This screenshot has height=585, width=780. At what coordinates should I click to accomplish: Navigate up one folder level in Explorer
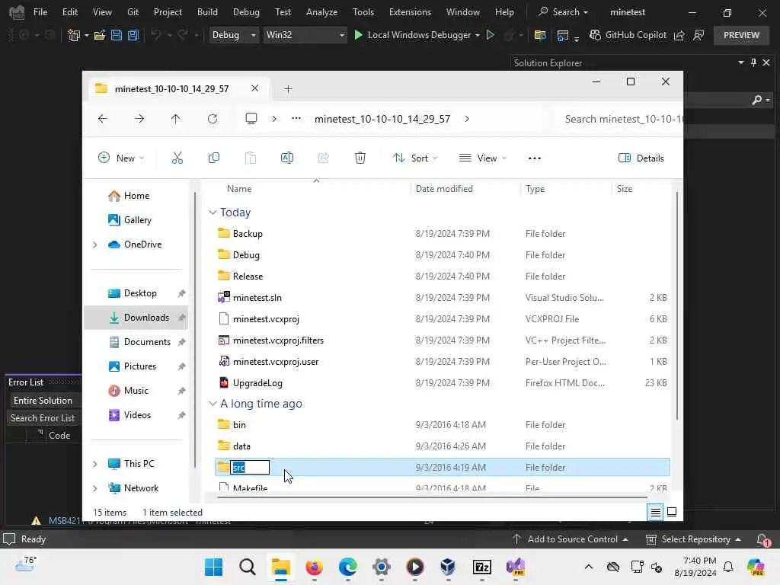176,119
